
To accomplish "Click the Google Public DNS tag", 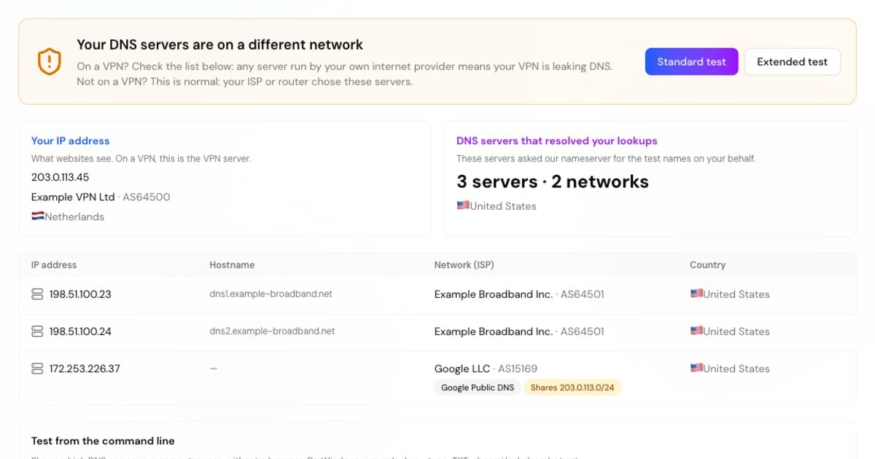I will click(x=478, y=388).
